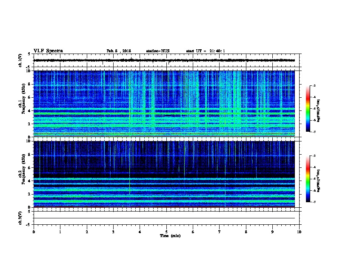Click time axis tick label "1"

tap(60, 232)
